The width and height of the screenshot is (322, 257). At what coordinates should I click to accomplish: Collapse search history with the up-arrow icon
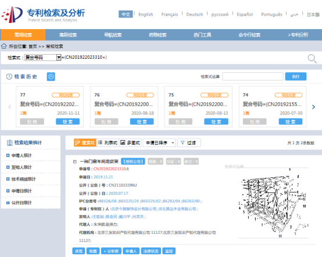(x=51, y=77)
